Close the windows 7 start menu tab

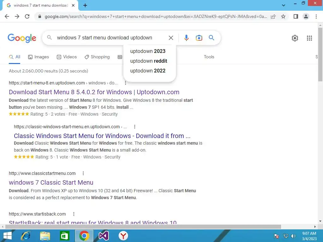click(73, 5)
